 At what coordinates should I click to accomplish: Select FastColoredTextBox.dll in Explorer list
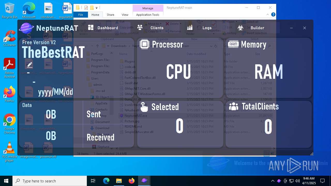pyautogui.click(x=140, y=78)
